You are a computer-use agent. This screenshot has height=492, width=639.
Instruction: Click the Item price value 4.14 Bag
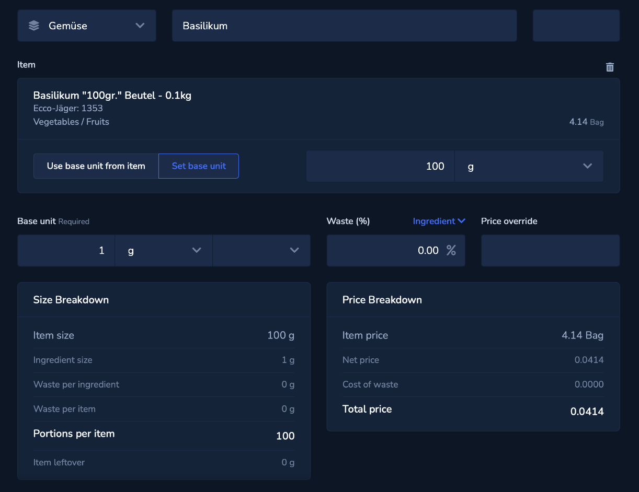[583, 335]
